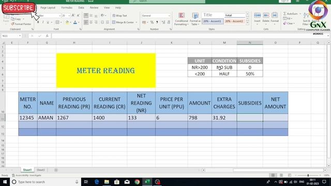Click the Decrease Decimal icon
This screenshot has width=331, height=186.
pos(169,22)
